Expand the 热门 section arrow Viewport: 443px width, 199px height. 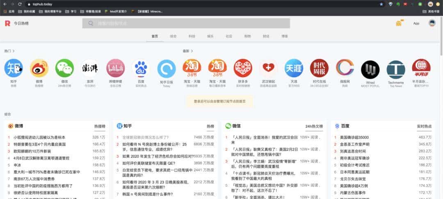[13, 51]
